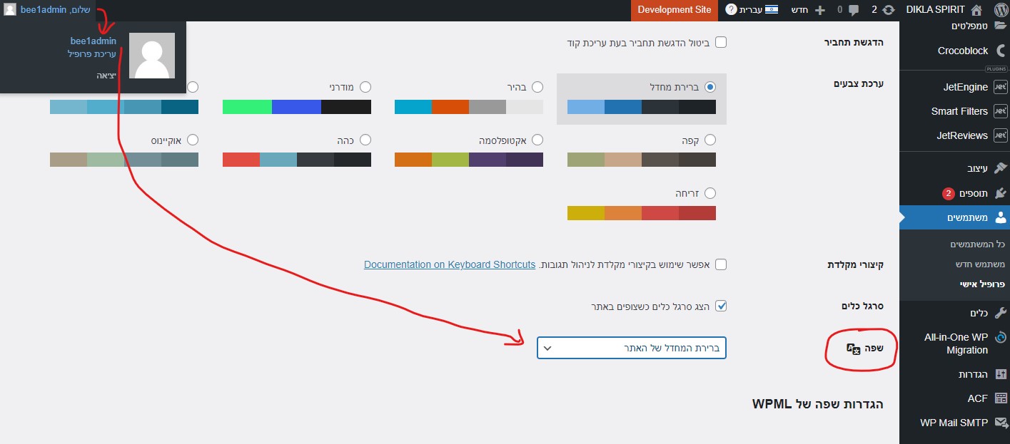The height and width of the screenshot is (444, 1010).
Task: Select the כהה color scheme radio
Action: [x=365, y=140]
